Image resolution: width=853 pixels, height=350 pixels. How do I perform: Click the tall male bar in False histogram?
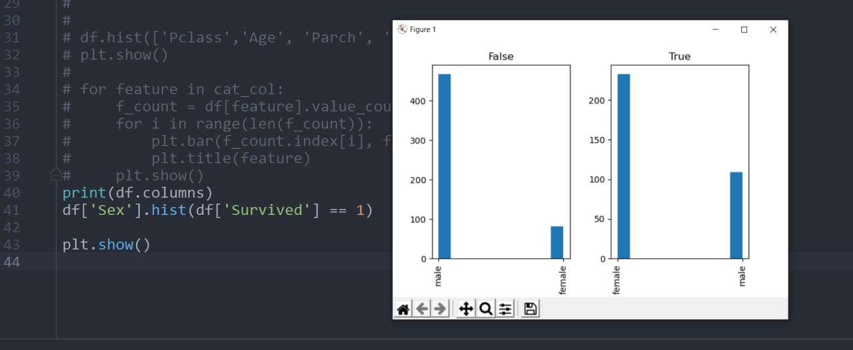click(x=444, y=166)
